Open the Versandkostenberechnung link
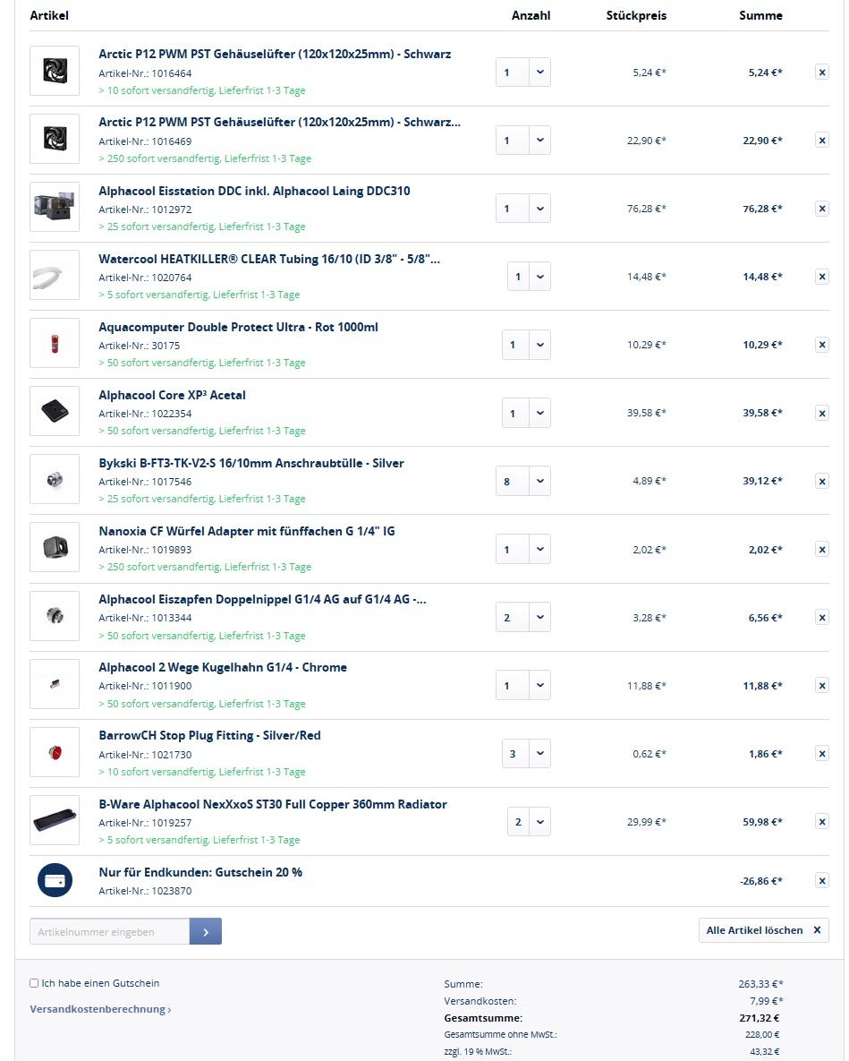 [100, 1009]
